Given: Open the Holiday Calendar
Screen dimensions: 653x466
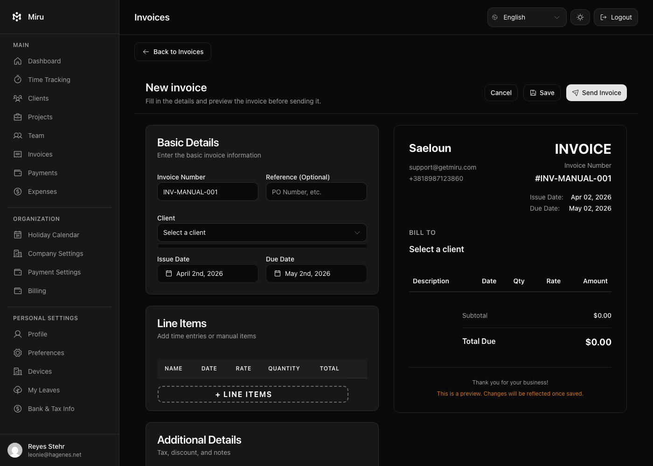Looking at the screenshot, I should pyautogui.click(x=53, y=235).
